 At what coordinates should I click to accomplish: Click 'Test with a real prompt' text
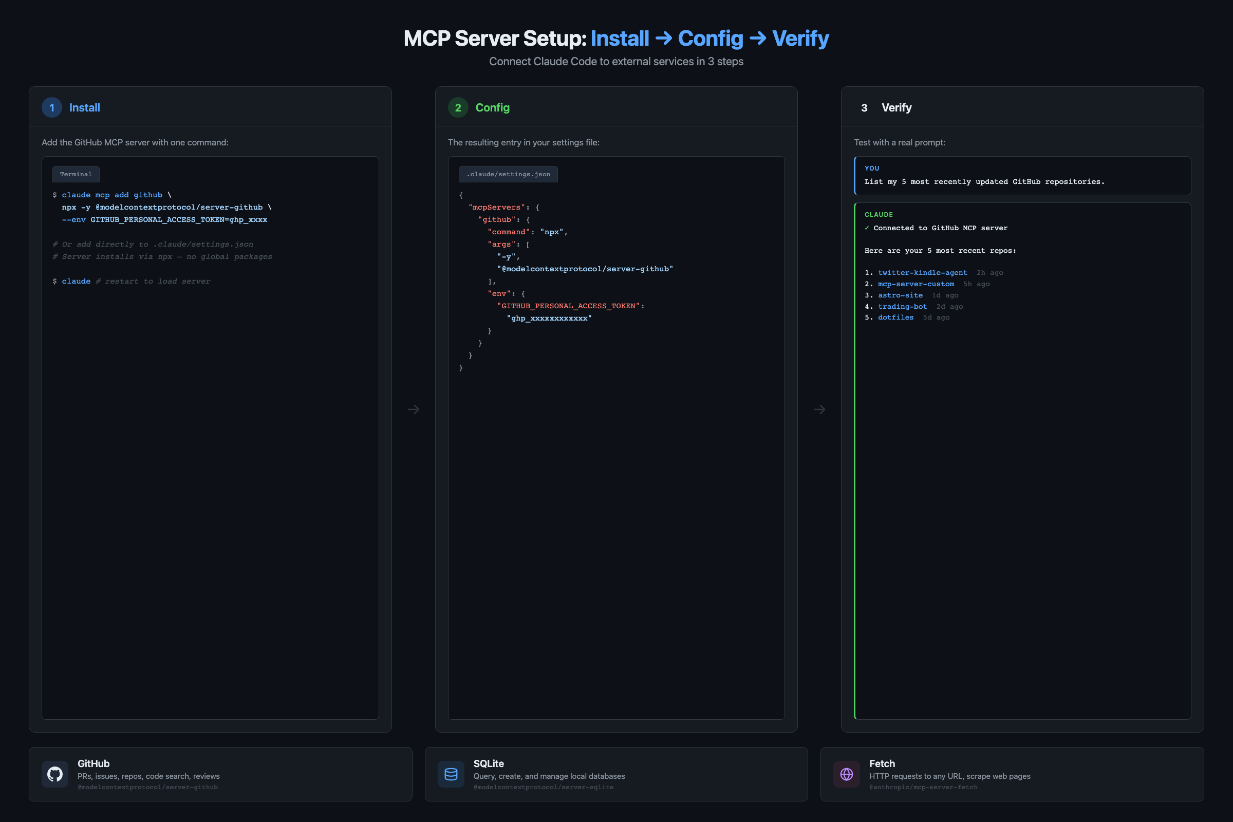[900, 143]
